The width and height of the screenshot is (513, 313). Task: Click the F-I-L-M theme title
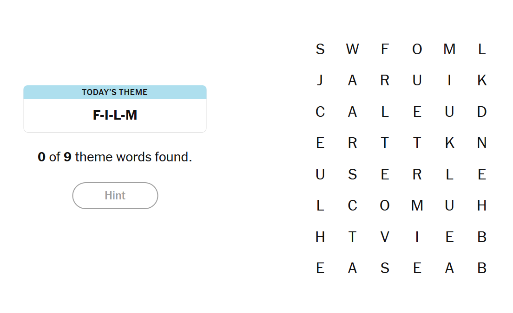[115, 115]
